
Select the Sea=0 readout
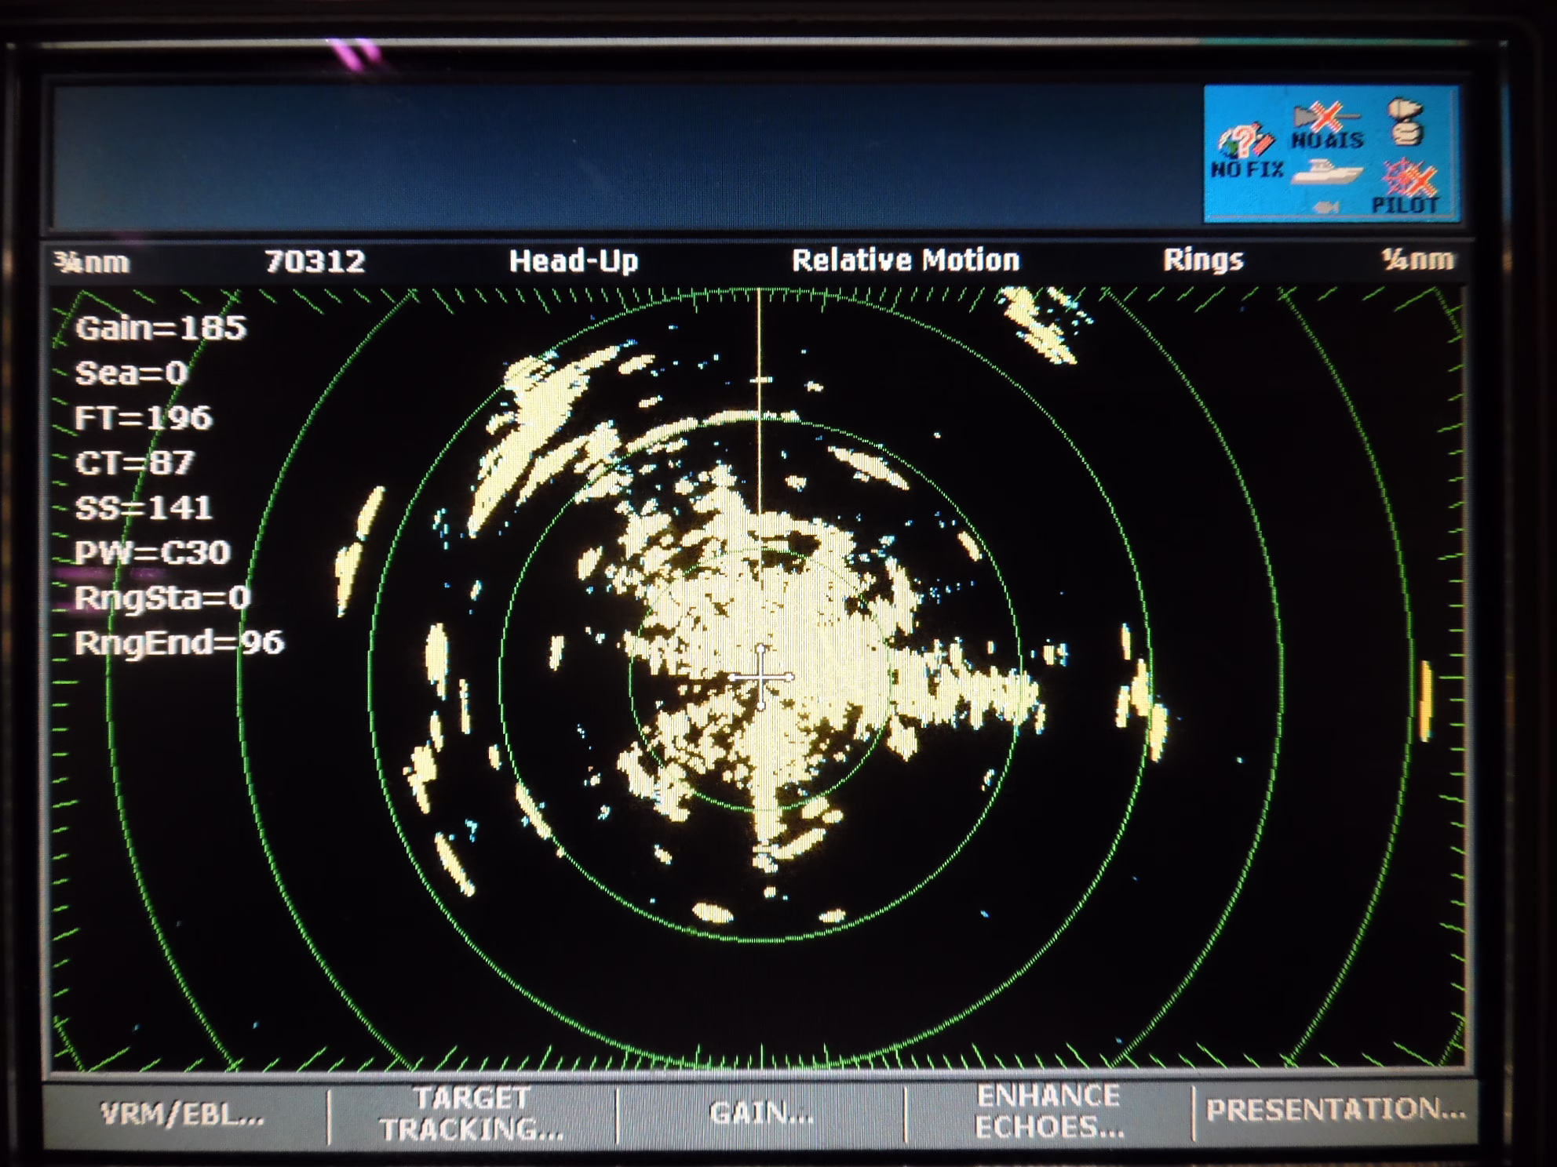click(x=131, y=373)
